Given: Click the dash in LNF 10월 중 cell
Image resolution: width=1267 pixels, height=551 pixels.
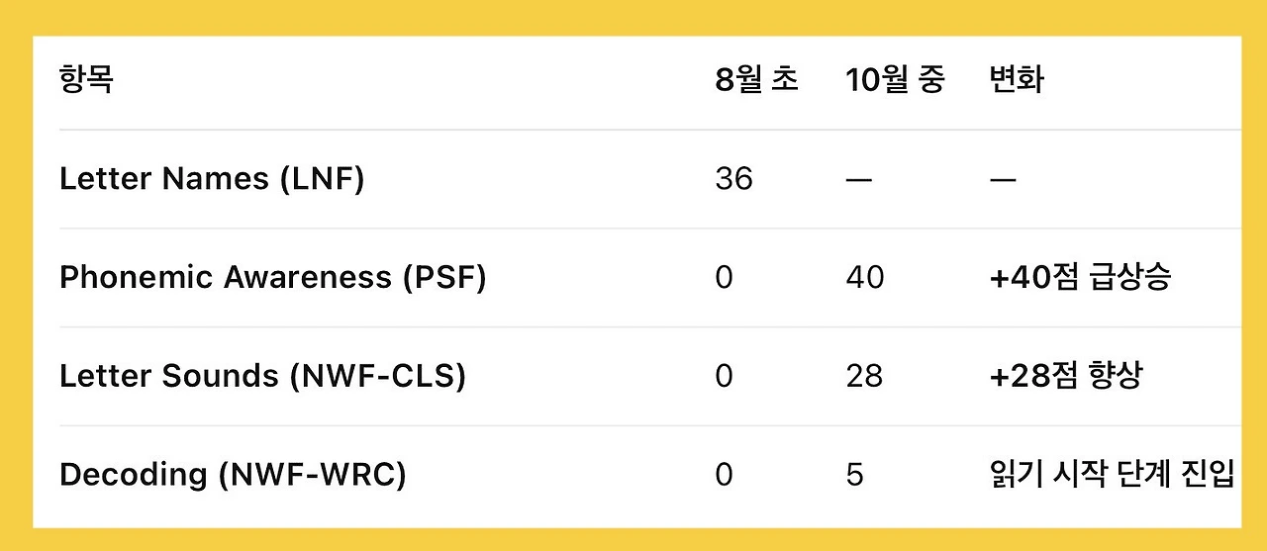Looking at the screenshot, I should point(859,180).
